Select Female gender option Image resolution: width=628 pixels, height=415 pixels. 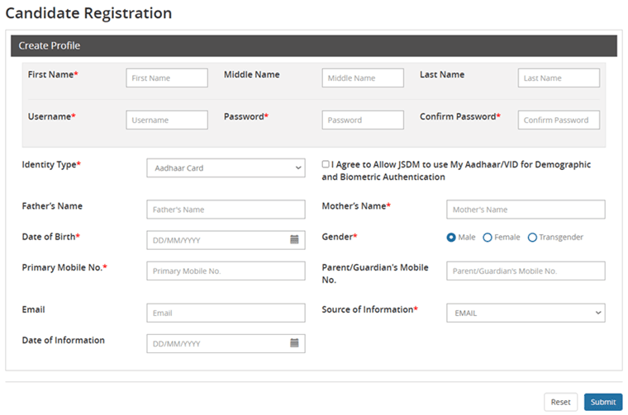click(x=488, y=238)
